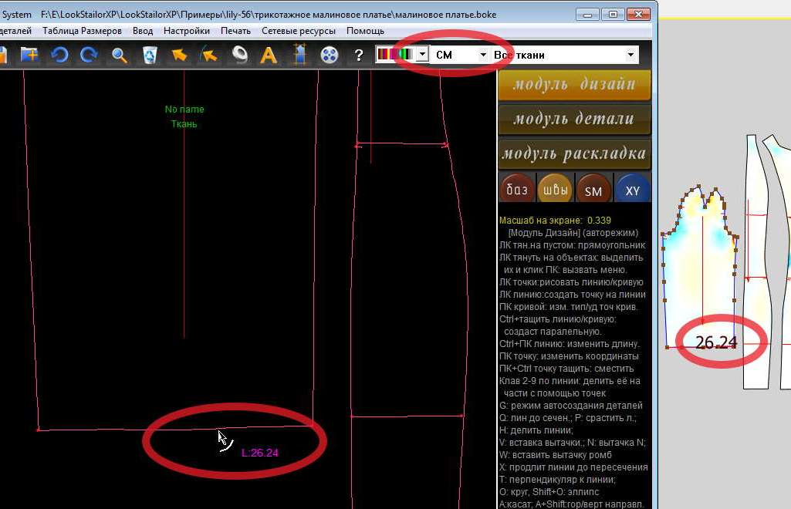Screen dimensions: 791x509
Task: Click the question mark help icon
Action: tap(358, 55)
